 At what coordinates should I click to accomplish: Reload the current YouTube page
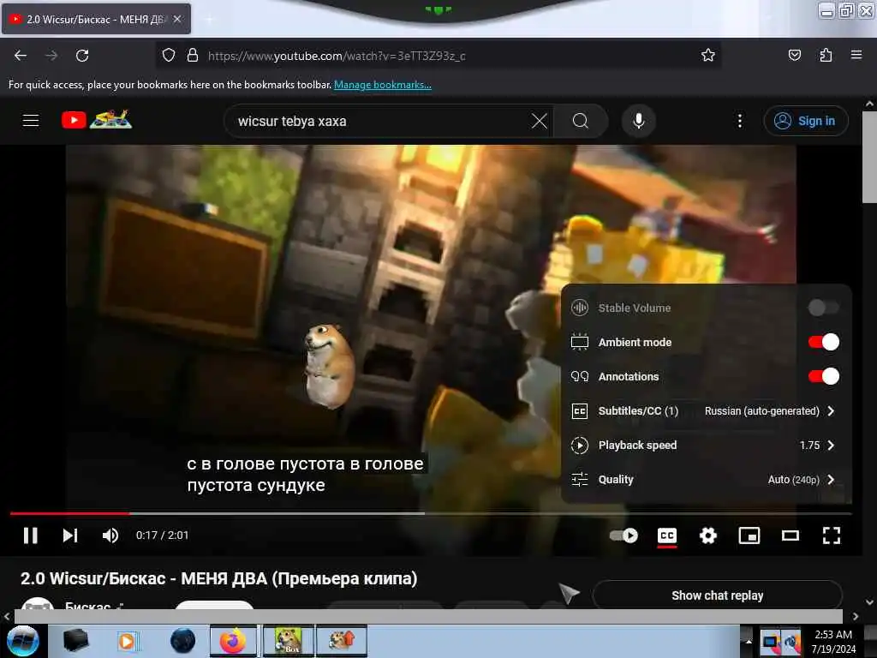pyautogui.click(x=82, y=56)
